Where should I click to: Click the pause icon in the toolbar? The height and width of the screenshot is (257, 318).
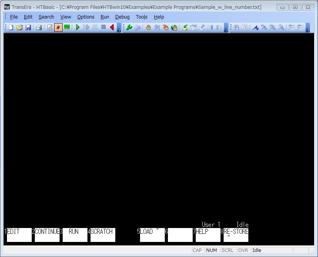point(95,27)
